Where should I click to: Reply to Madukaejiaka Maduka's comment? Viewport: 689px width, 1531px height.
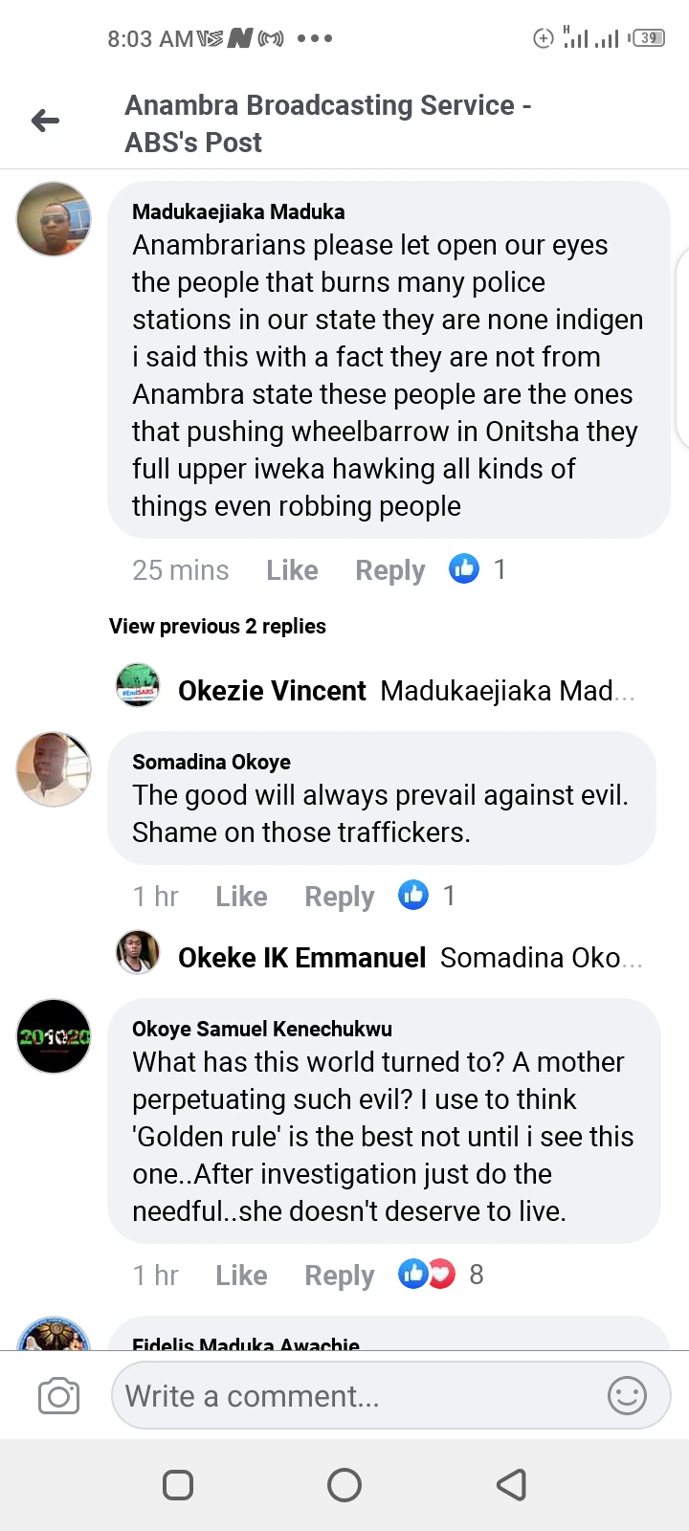pyautogui.click(x=389, y=570)
